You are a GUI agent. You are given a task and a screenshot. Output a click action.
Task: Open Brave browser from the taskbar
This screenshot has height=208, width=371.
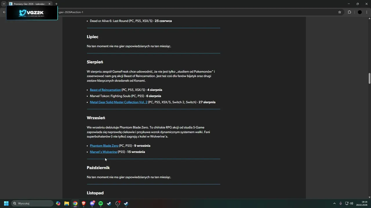tap(84, 203)
